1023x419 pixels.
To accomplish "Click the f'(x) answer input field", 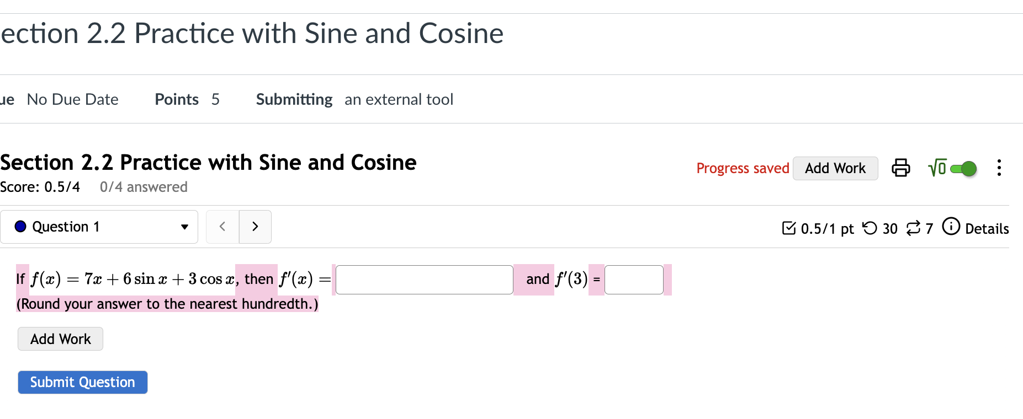I will coord(424,280).
